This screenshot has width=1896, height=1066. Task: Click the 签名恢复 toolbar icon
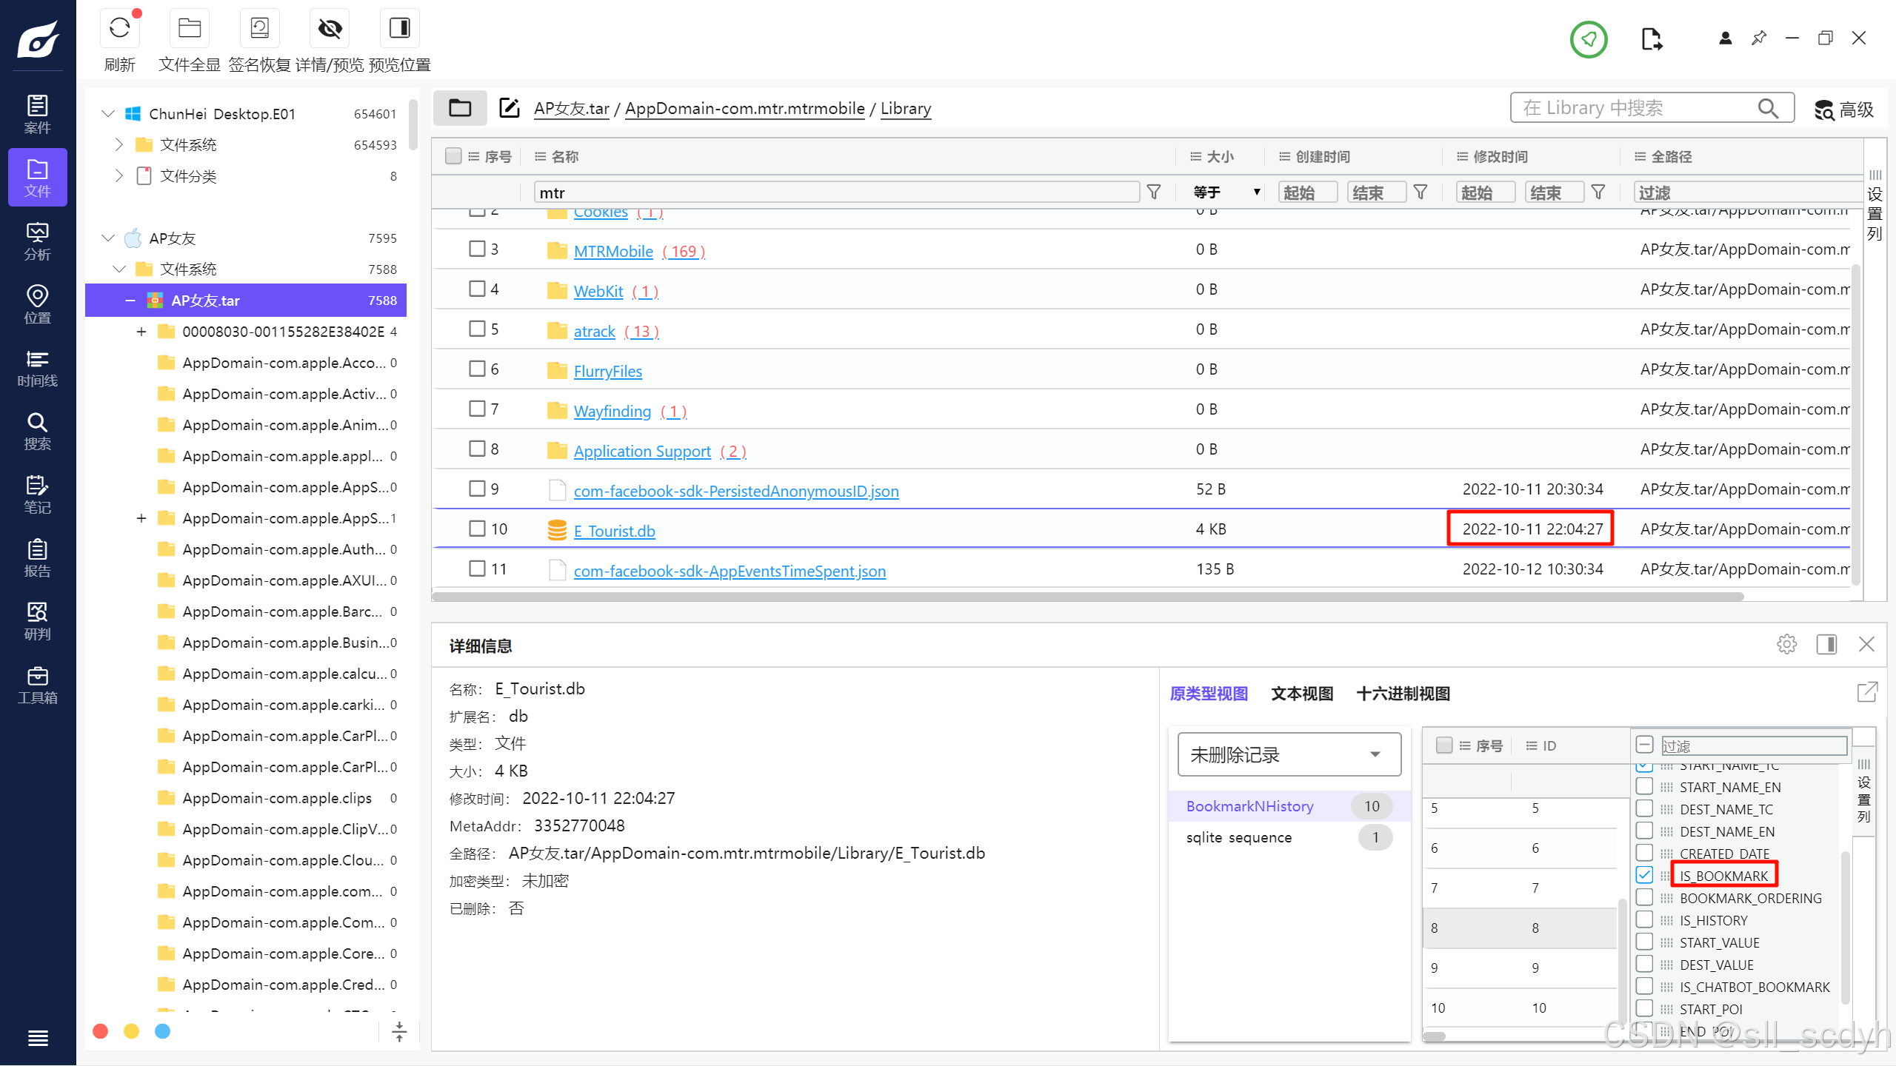[259, 29]
